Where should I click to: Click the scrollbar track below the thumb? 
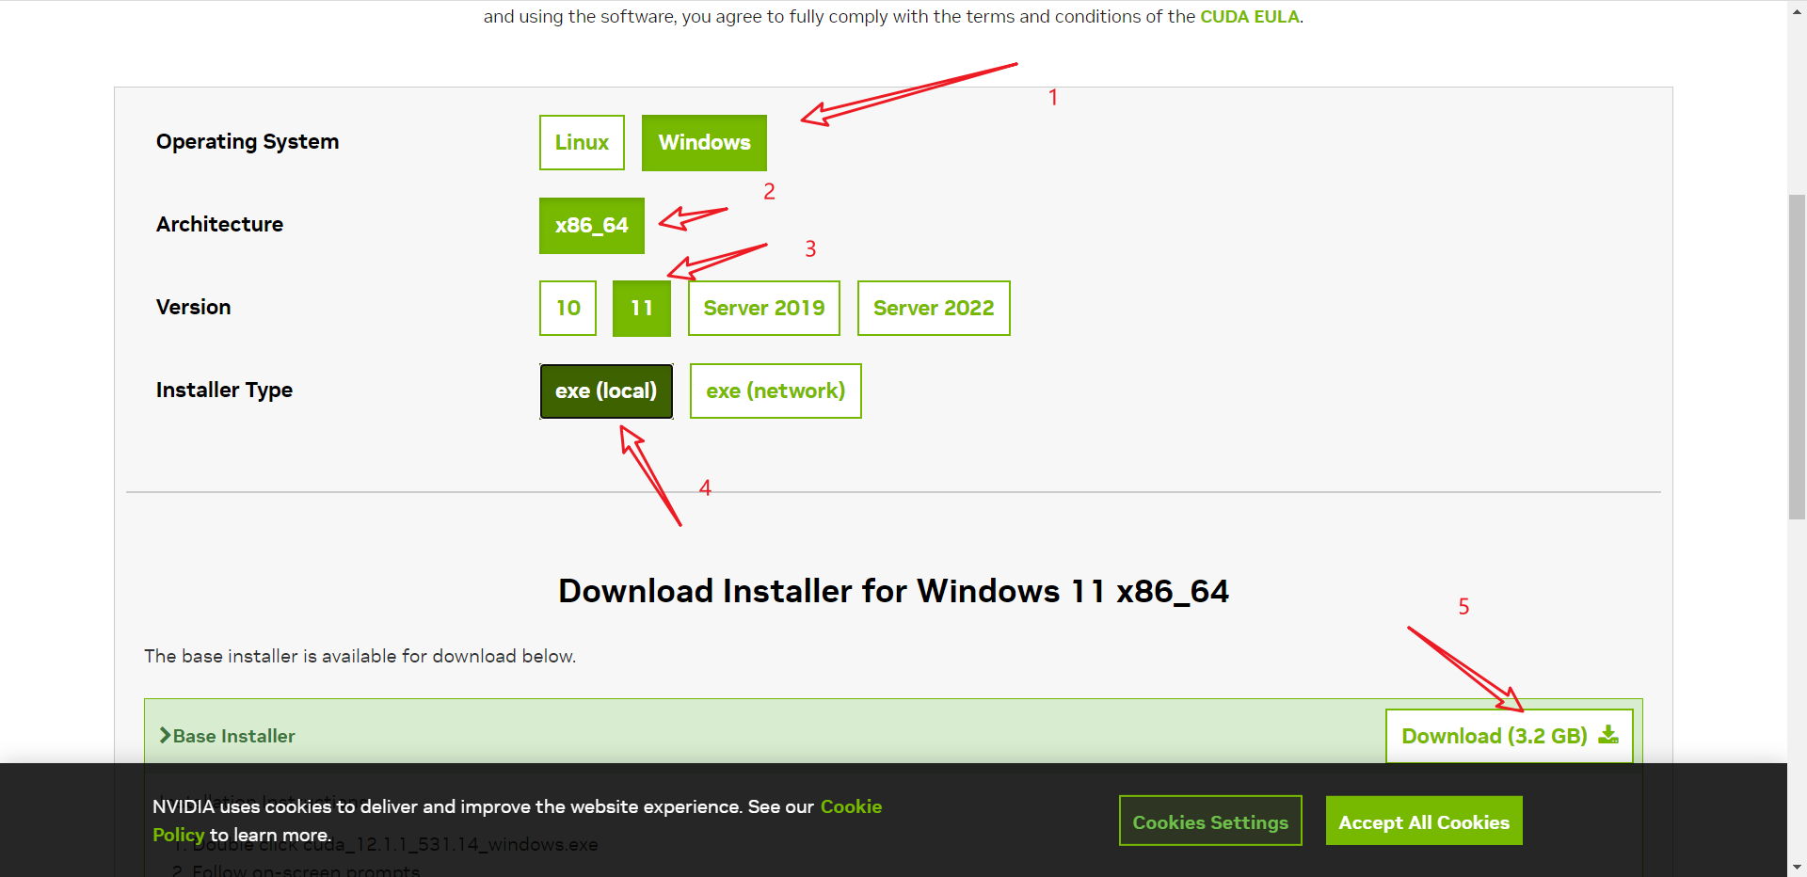point(1797,687)
